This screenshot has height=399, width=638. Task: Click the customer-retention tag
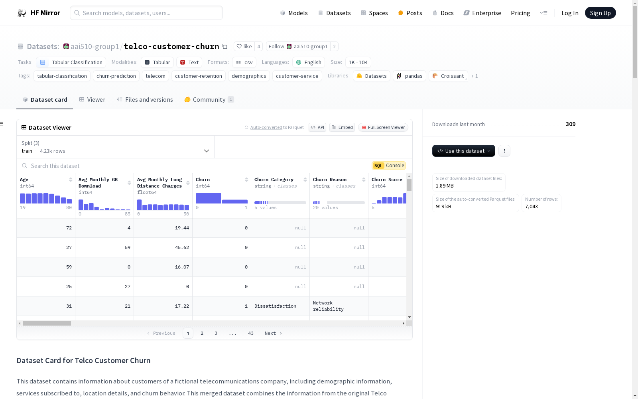tap(199, 76)
